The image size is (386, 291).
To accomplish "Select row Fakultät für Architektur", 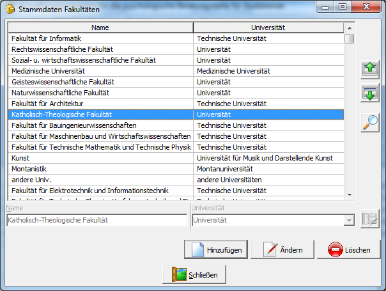I will (x=176, y=104).
